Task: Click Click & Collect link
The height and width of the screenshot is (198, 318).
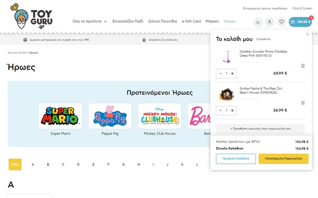Action: pyautogui.click(x=302, y=8)
